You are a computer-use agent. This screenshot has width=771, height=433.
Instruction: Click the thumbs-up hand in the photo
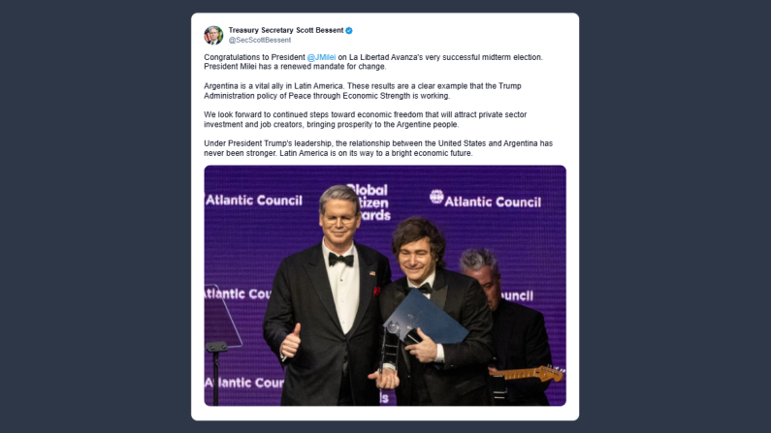coord(290,343)
